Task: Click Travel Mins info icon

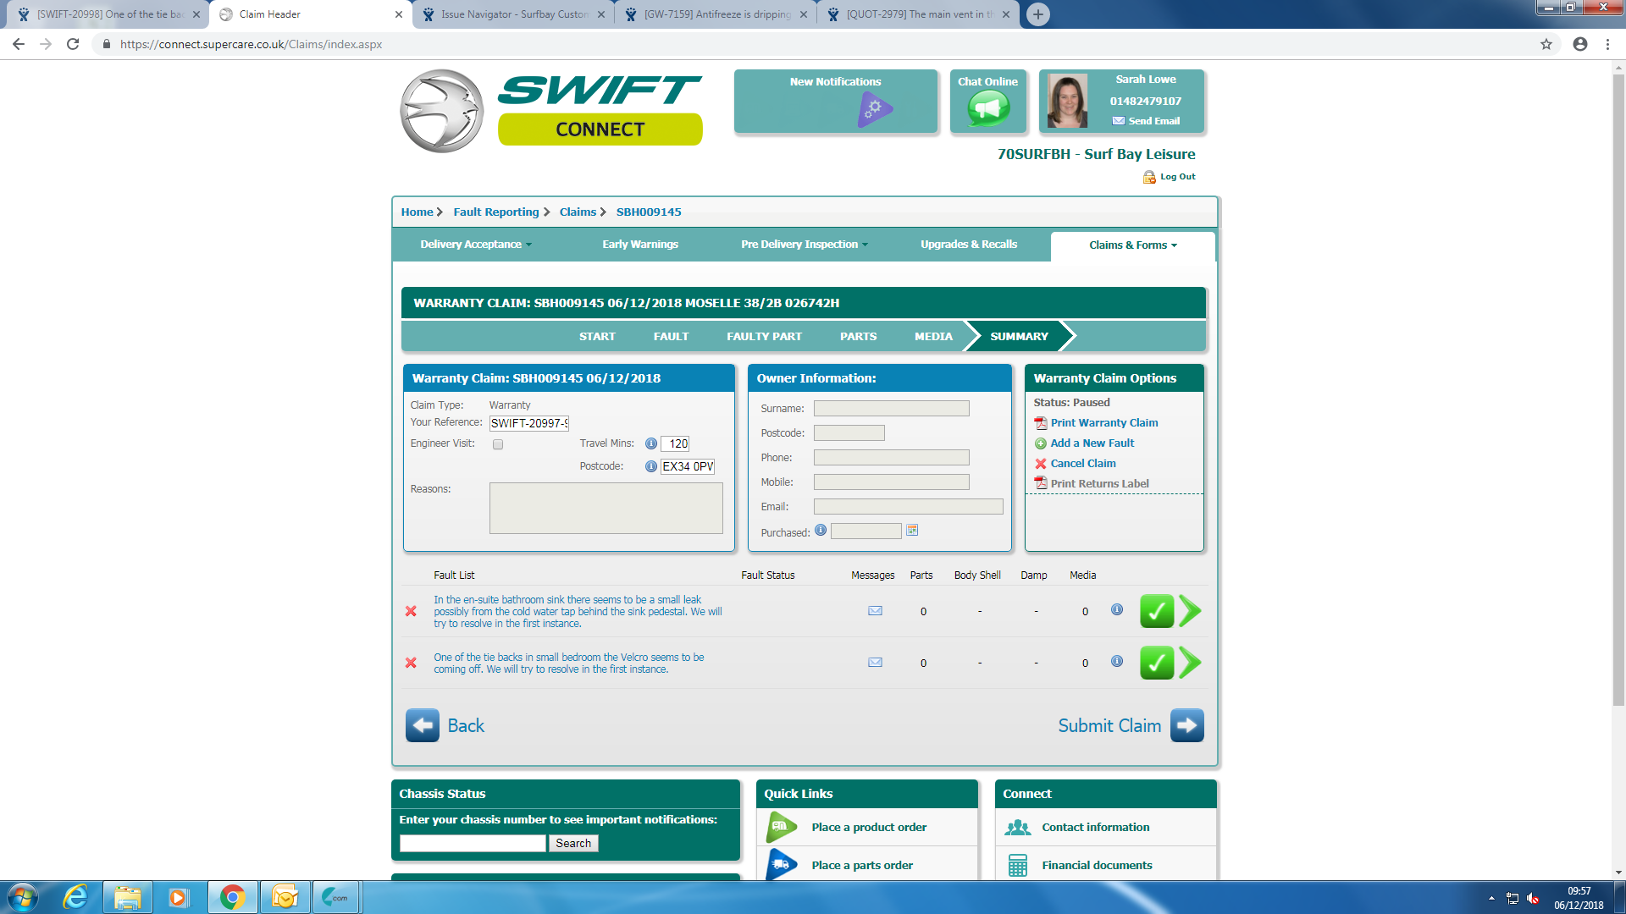Action: coord(650,443)
